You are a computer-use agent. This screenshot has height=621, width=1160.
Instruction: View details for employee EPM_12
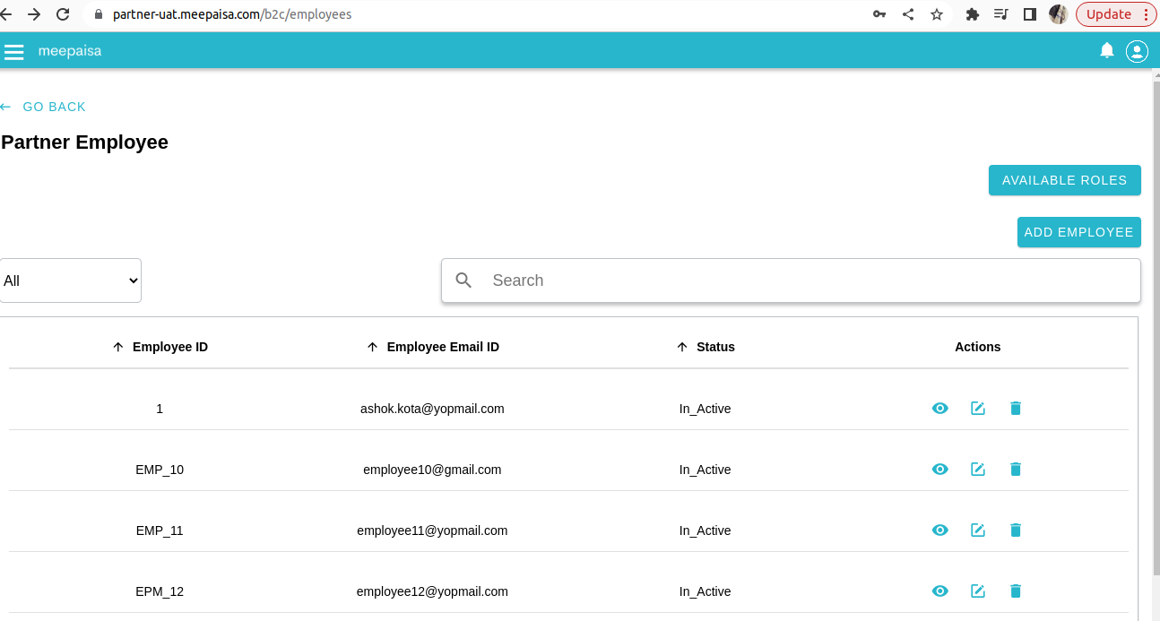[939, 591]
